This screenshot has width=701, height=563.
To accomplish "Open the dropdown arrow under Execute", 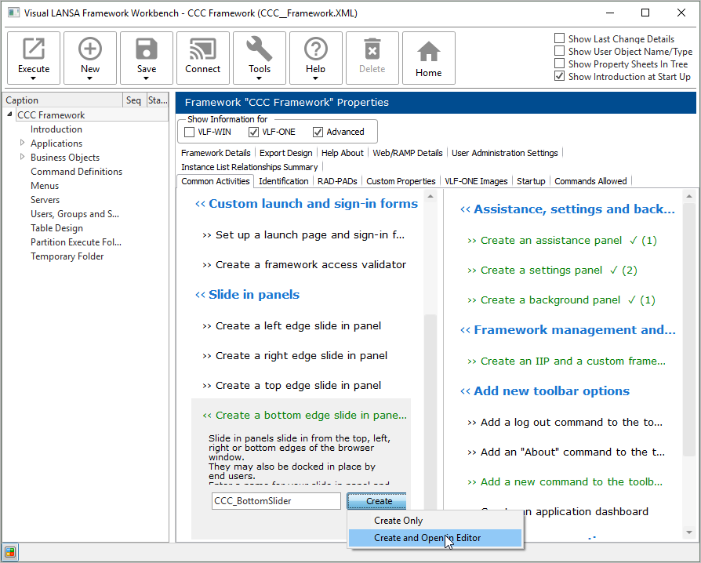I will point(34,78).
